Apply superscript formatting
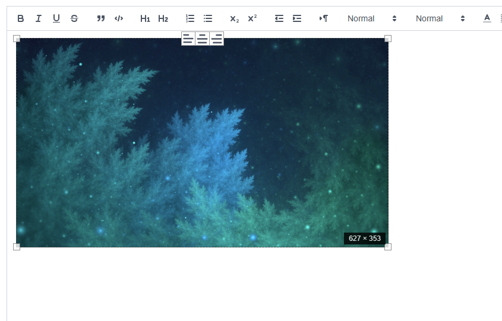Viewport: 502px width, 321px height. coord(252,18)
